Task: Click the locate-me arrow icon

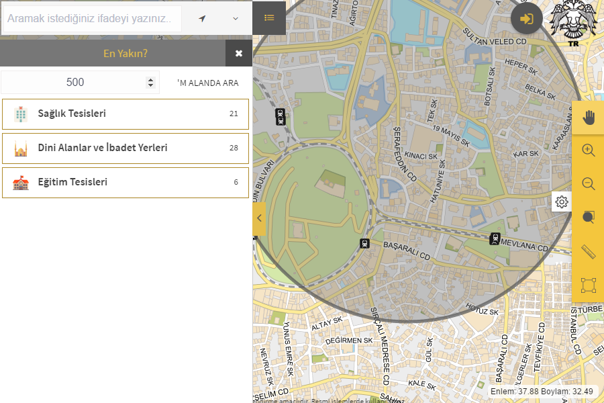Action: 202,18
